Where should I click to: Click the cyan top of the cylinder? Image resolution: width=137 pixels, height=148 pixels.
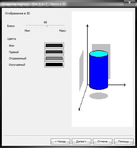pyautogui.click(x=99, y=54)
